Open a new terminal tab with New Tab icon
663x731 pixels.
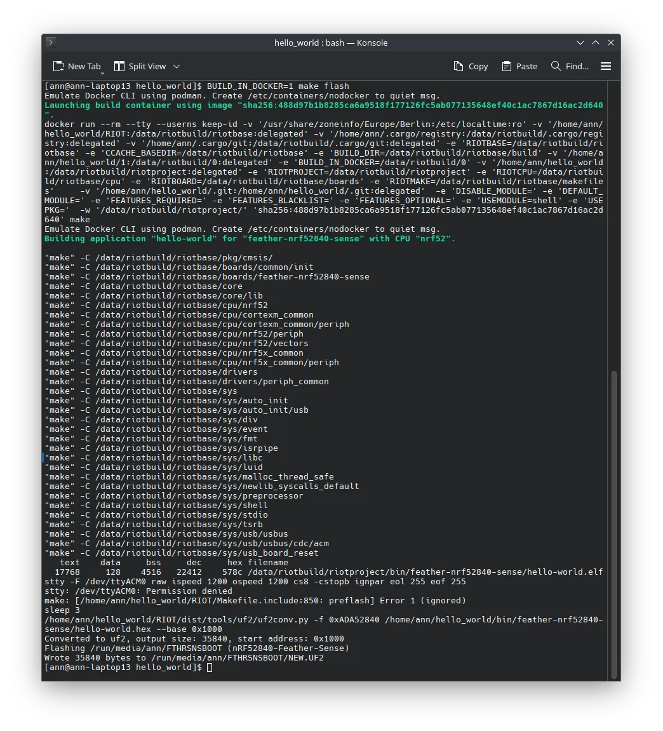(x=57, y=65)
